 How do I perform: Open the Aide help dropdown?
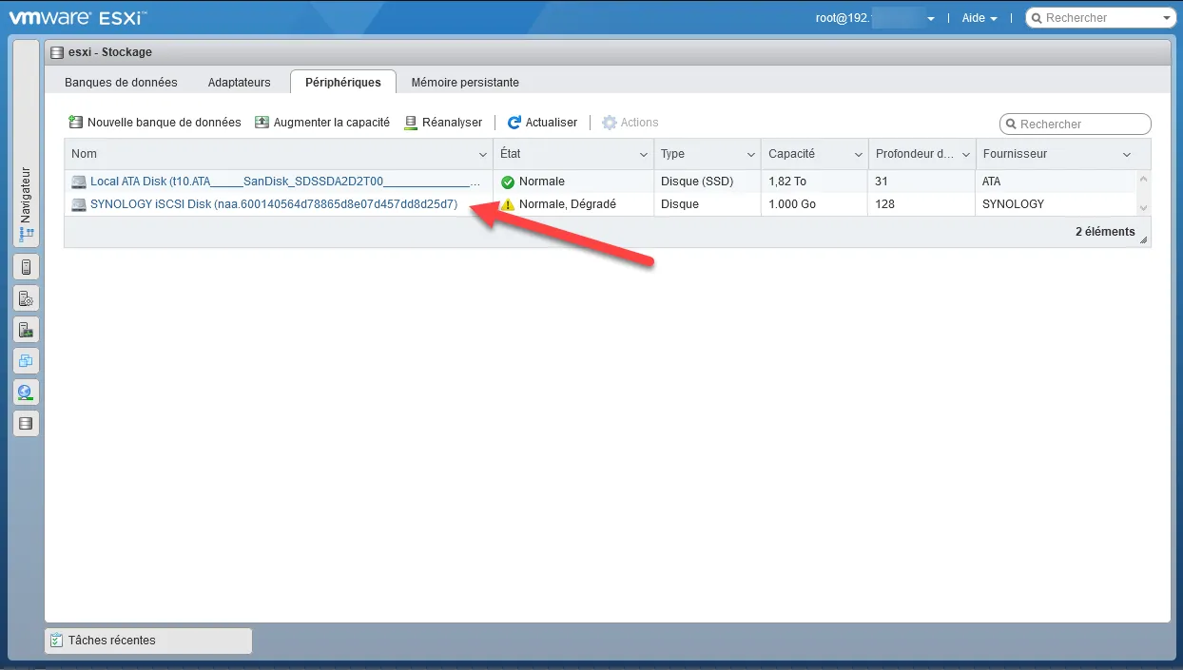(x=979, y=18)
